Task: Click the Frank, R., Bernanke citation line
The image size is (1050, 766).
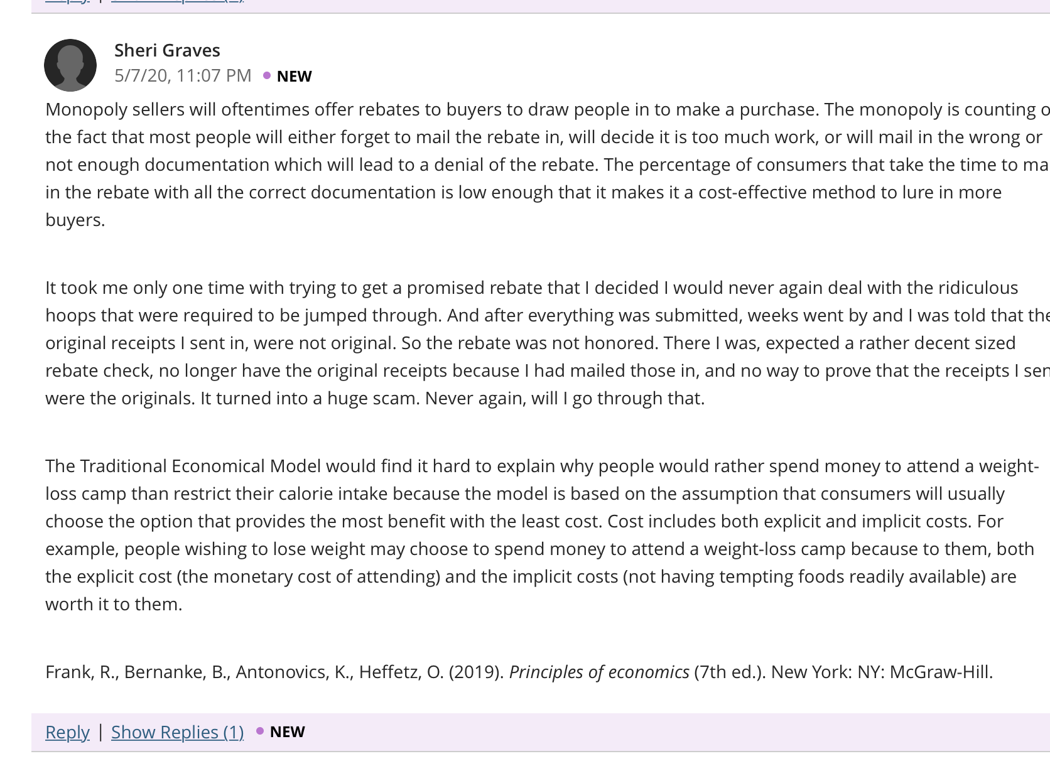Action: (519, 672)
